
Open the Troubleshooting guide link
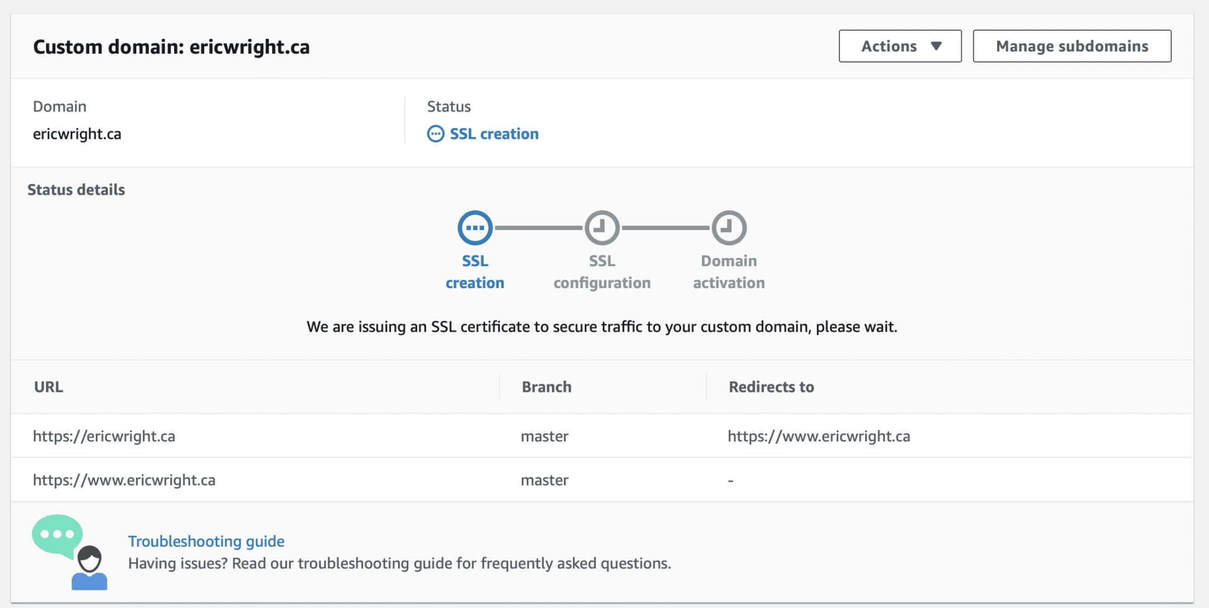click(206, 541)
